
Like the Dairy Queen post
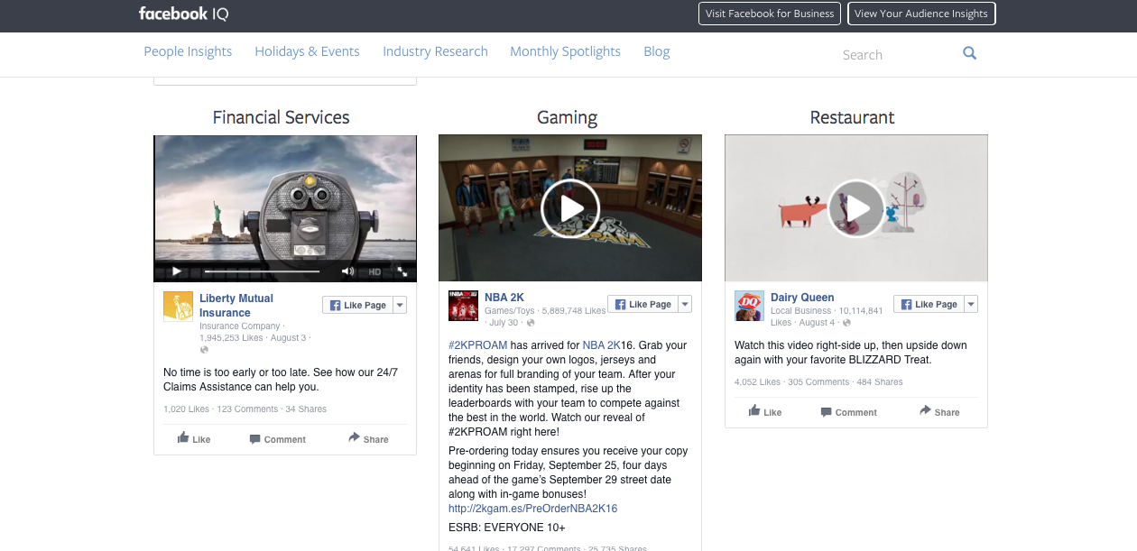[765, 412]
